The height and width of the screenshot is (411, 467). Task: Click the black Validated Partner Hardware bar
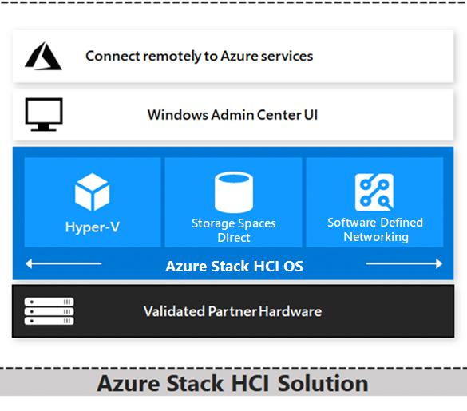pos(233,311)
